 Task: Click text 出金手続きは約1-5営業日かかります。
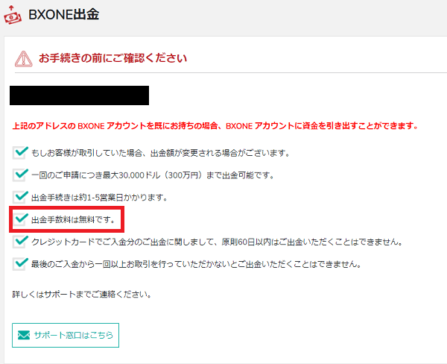click(x=99, y=197)
